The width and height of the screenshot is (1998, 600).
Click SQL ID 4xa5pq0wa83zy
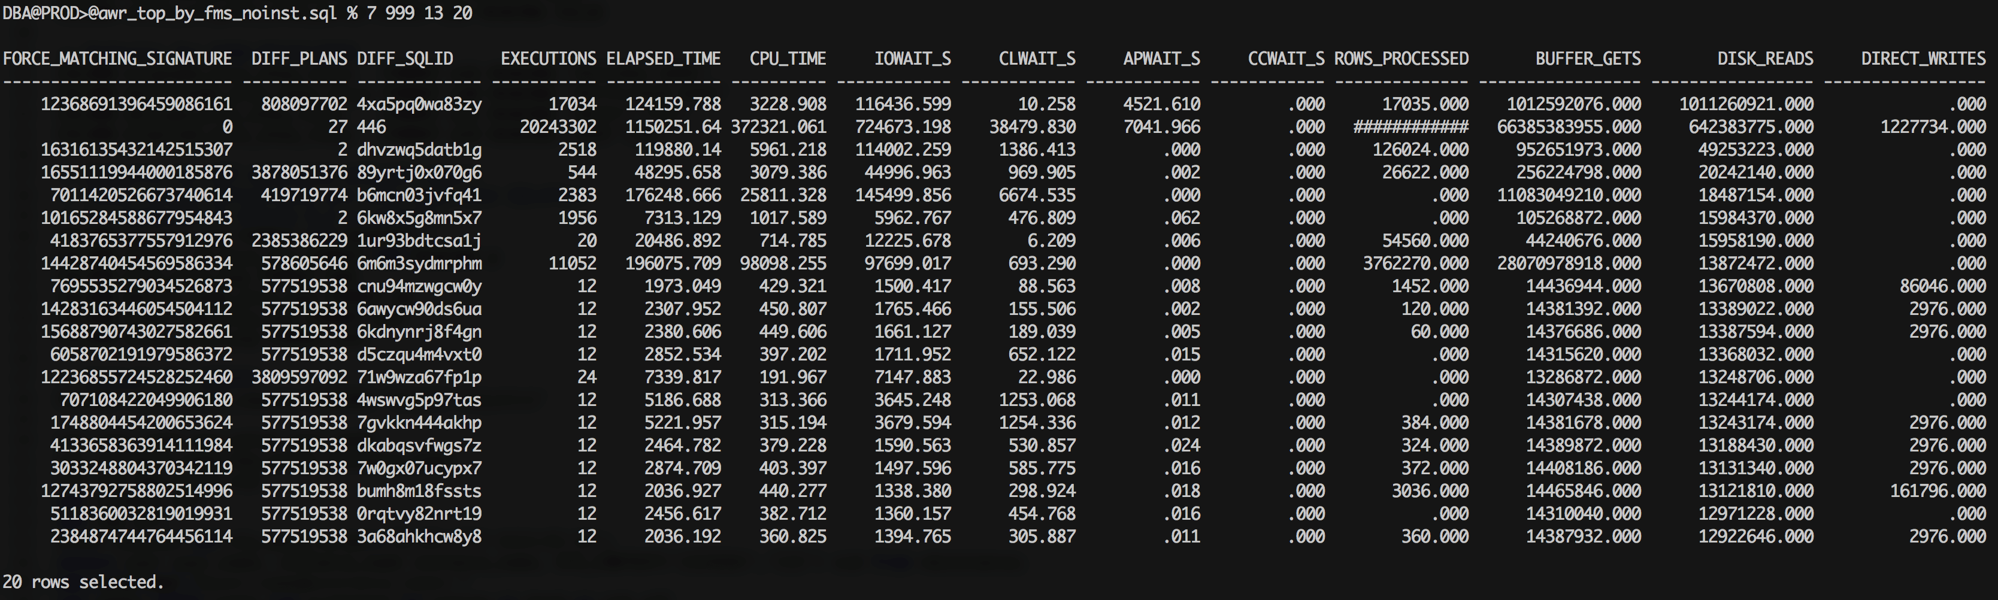pos(419,104)
